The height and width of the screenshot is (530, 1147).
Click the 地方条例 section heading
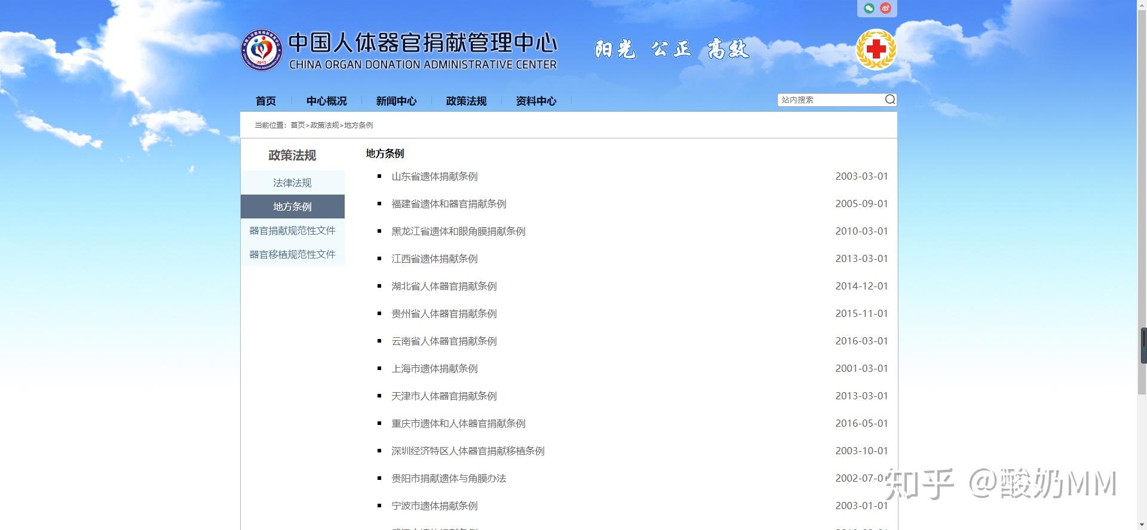click(385, 154)
